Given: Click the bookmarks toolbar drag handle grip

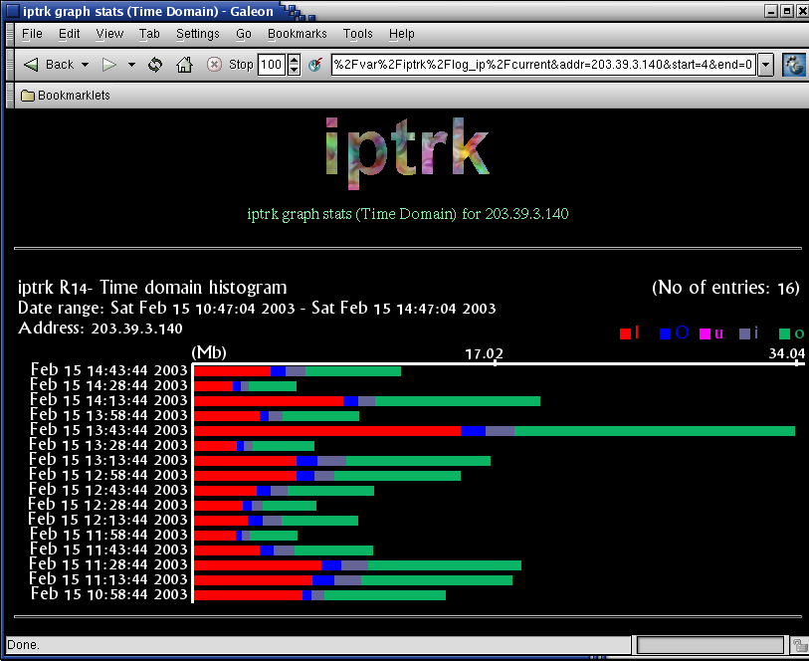Looking at the screenshot, I should pos(10,96).
